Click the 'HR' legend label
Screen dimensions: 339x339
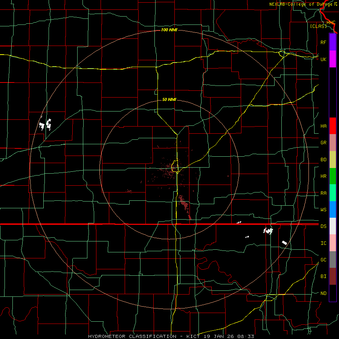[x=323, y=176]
